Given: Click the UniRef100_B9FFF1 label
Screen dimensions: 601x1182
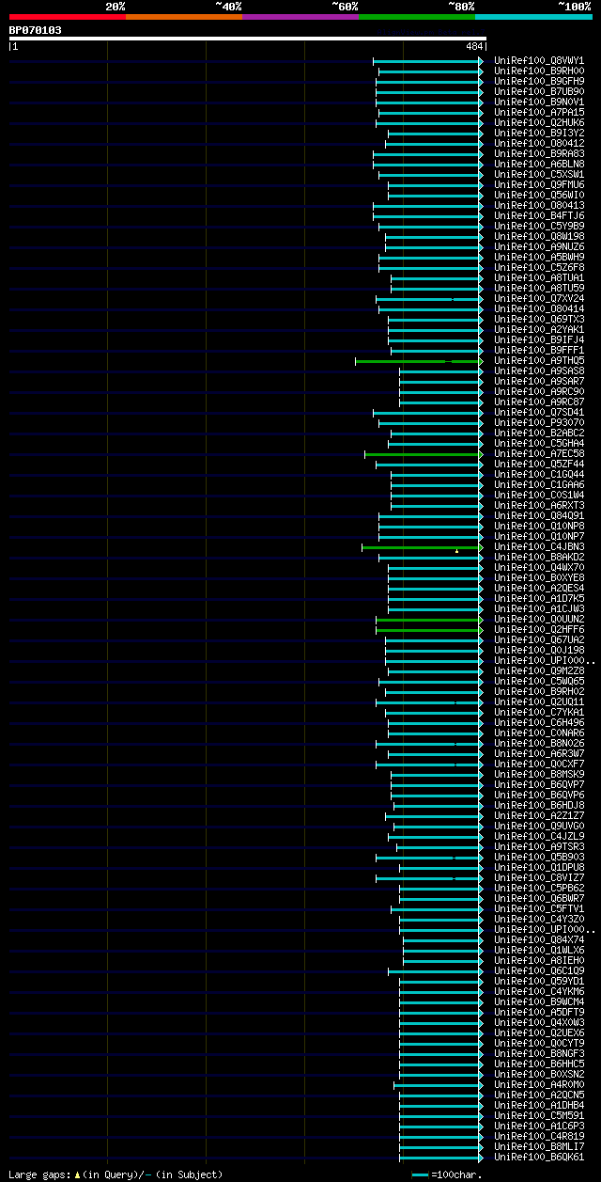Looking at the screenshot, I should pos(539,350).
